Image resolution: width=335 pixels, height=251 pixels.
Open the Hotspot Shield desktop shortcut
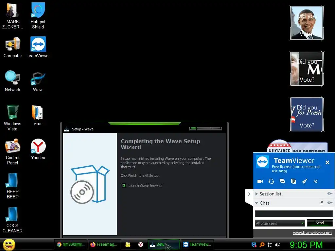tap(38, 15)
